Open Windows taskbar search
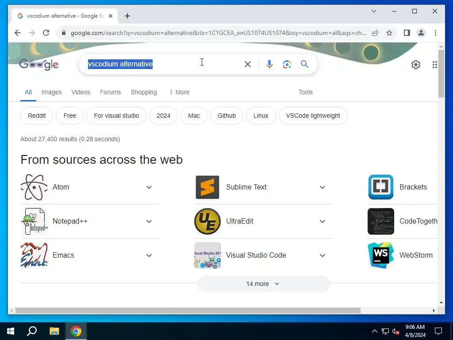The height and width of the screenshot is (340, 453). click(32, 331)
